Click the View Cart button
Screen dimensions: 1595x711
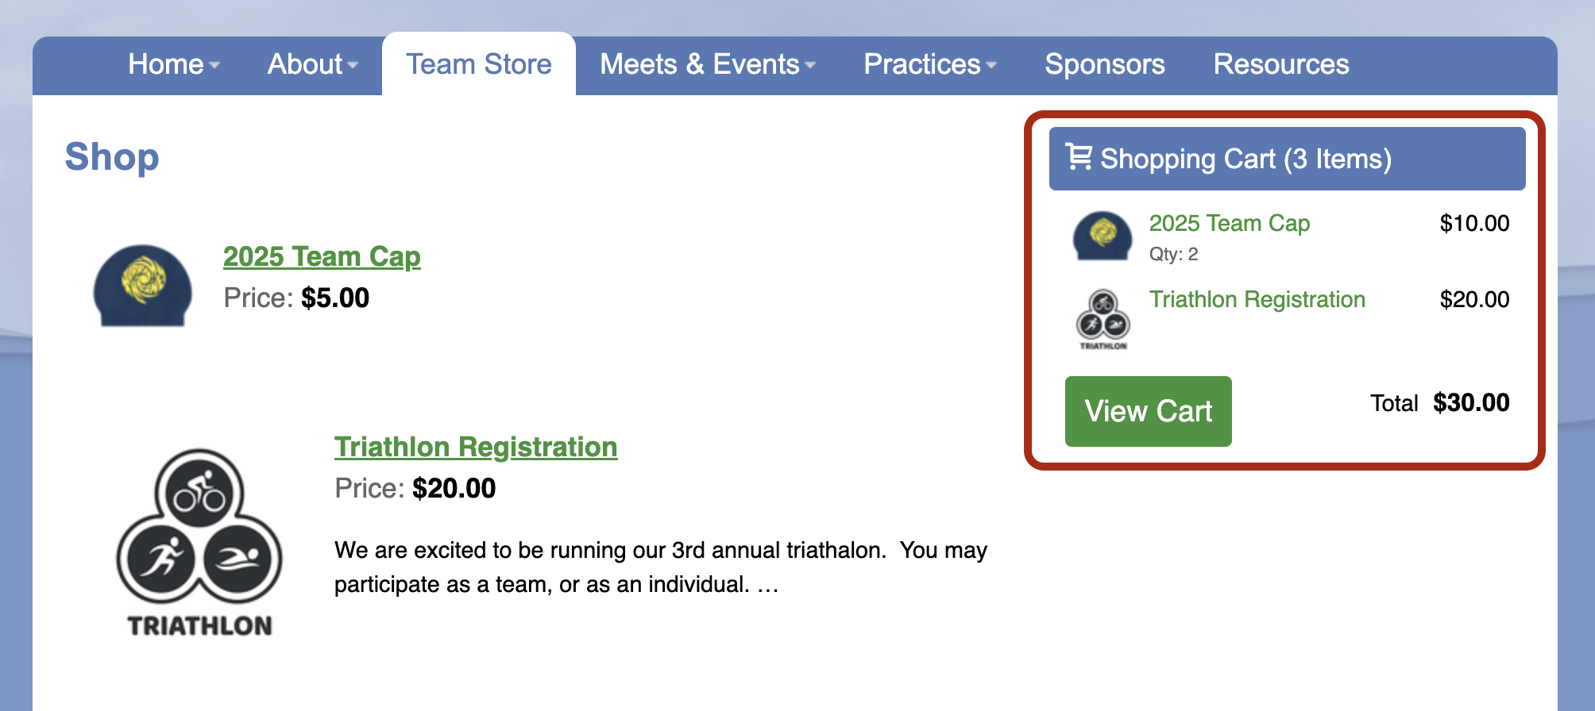point(1149,411)
